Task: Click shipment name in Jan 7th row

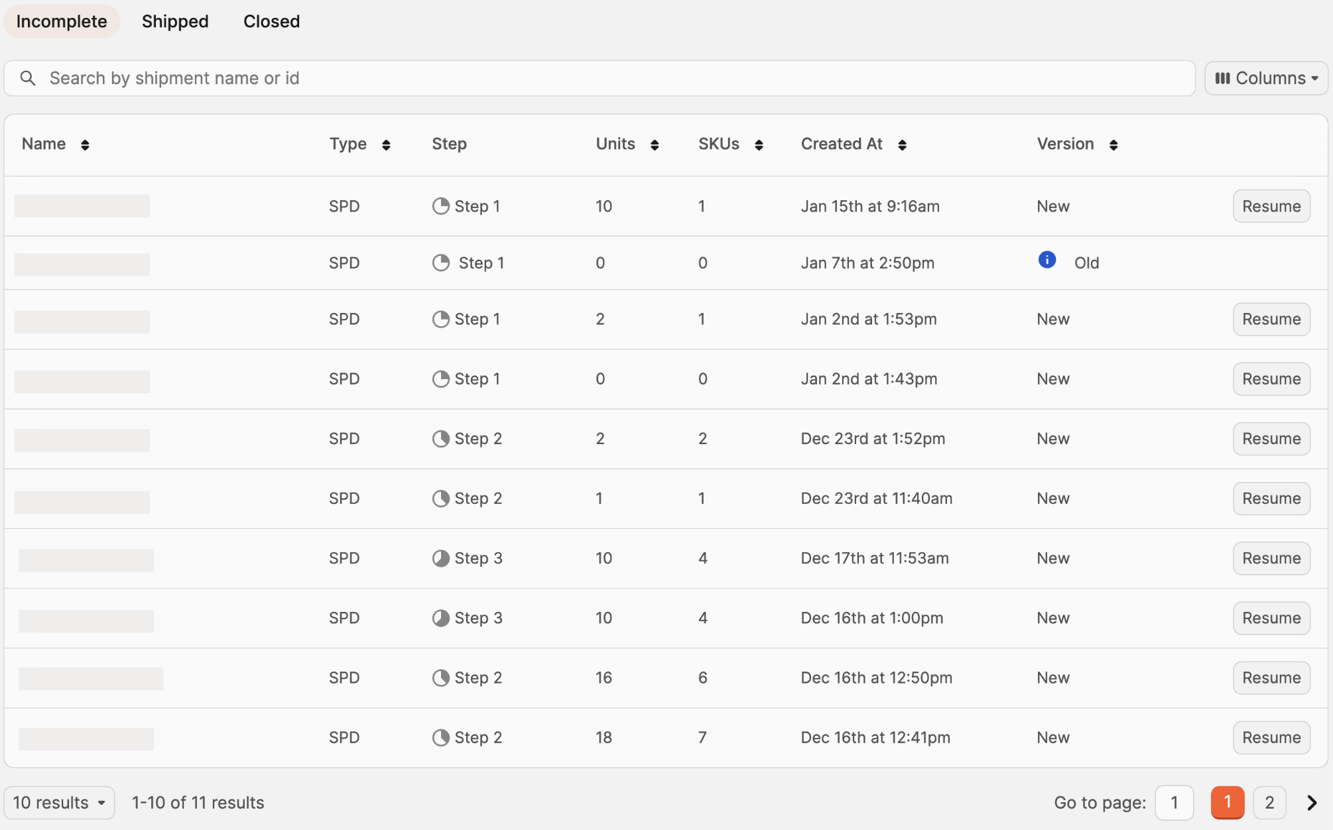Action: (82, 264)
